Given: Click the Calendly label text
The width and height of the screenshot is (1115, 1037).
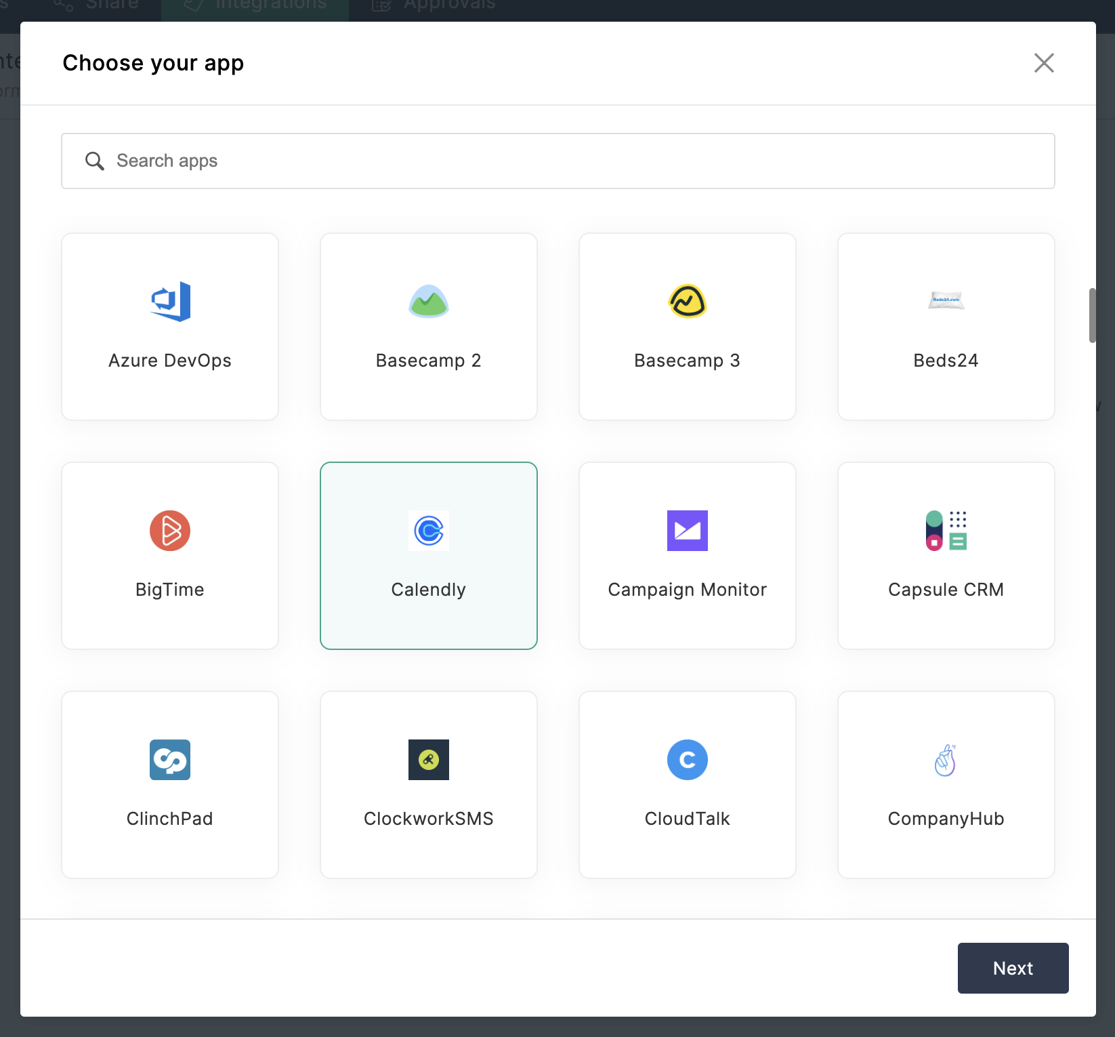Looking at the screenshot, I should (429, 590).
